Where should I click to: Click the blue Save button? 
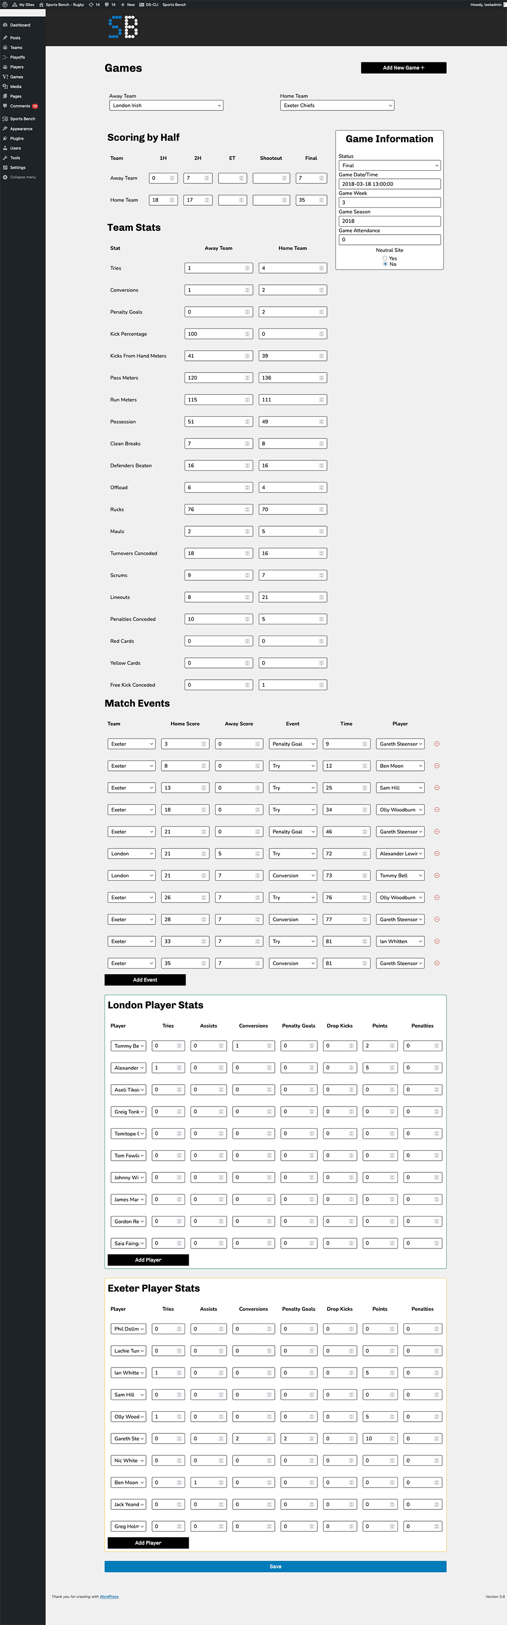pos(275,1566)
